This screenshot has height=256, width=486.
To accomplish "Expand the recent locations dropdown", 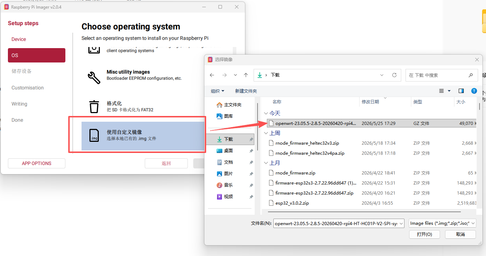I will (x=235, y=75).
